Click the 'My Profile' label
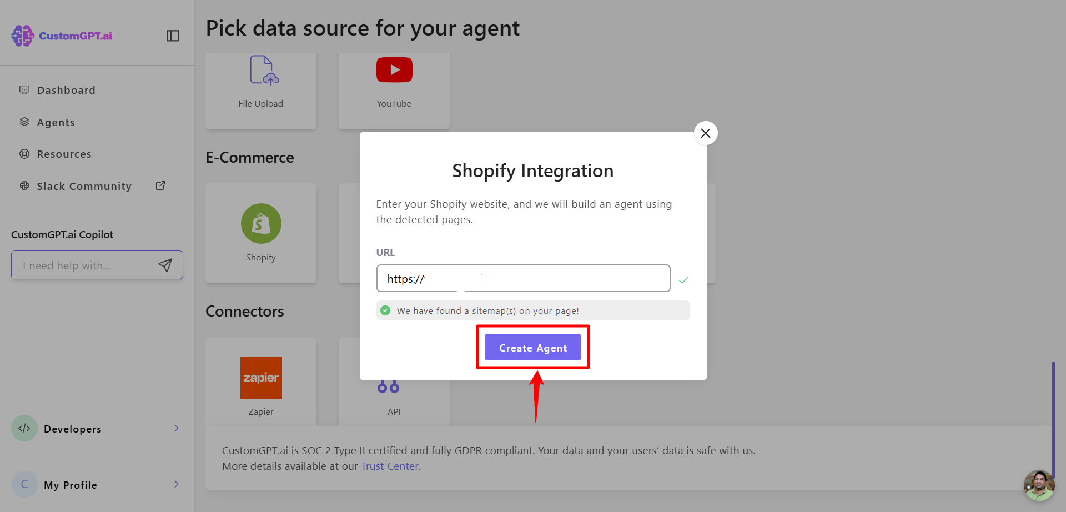Image resolution: width=1066 pixels, height=512 pixels. pos(71,485)
